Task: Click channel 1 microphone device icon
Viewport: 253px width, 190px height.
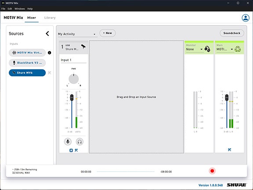Action: click(83, 47)
